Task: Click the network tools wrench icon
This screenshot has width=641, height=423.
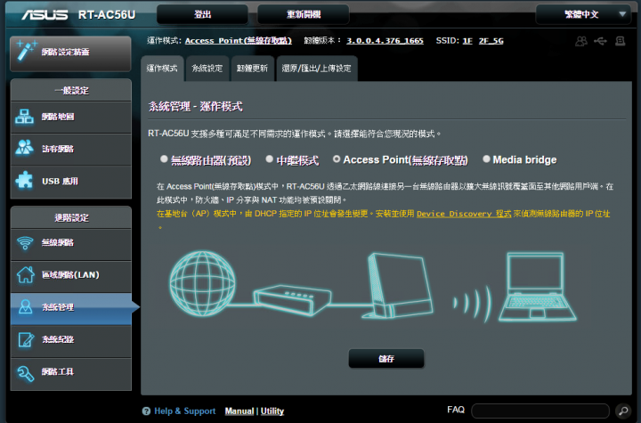Action: (25, 372)
